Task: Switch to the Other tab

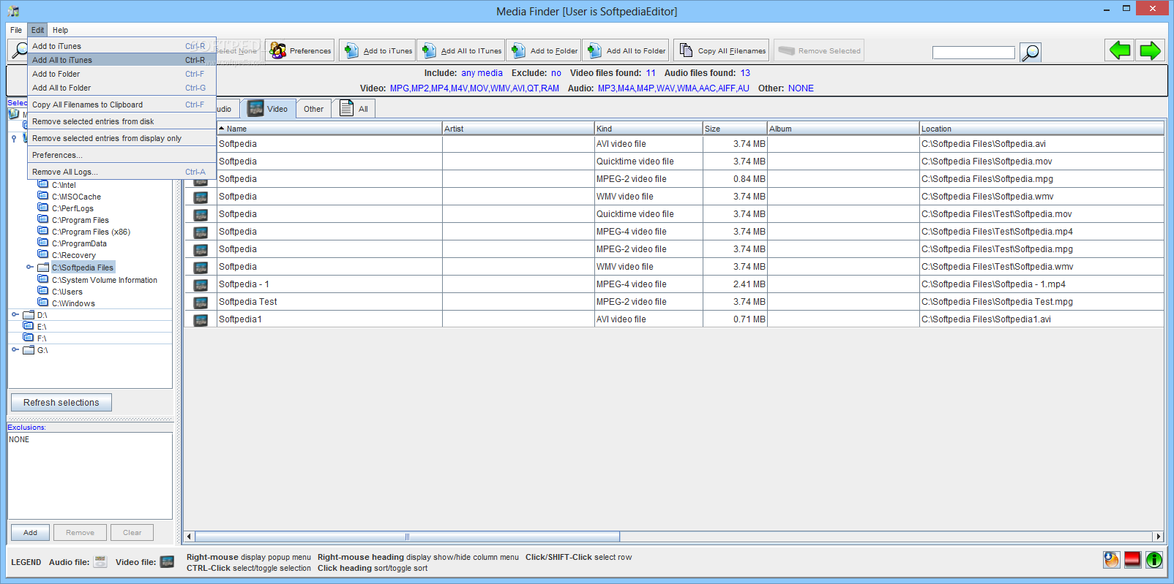Action: click(313, 109)
